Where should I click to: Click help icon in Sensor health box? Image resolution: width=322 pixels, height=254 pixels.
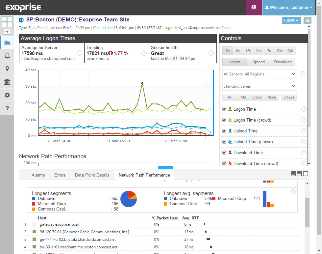(x=211, y=53)
